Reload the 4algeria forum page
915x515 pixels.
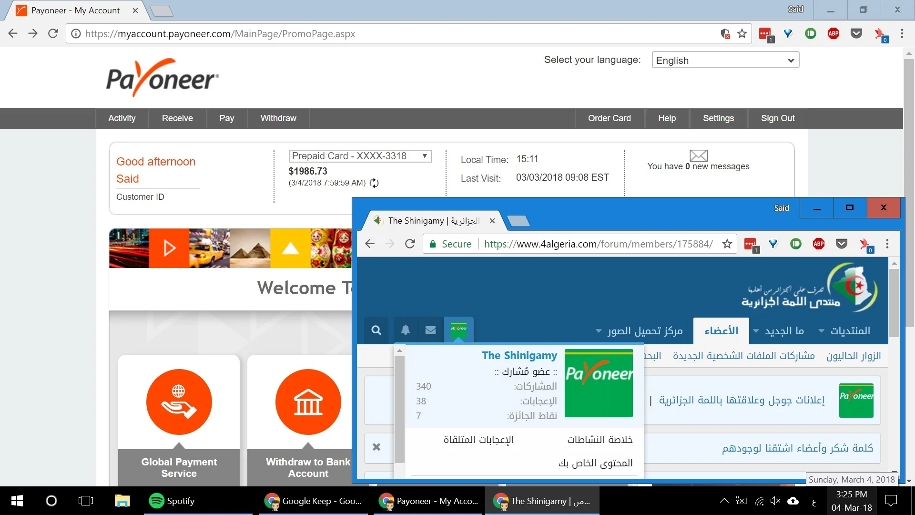coord(410,244)
